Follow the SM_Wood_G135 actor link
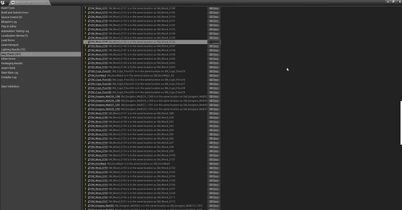 [x=99, y=25]
